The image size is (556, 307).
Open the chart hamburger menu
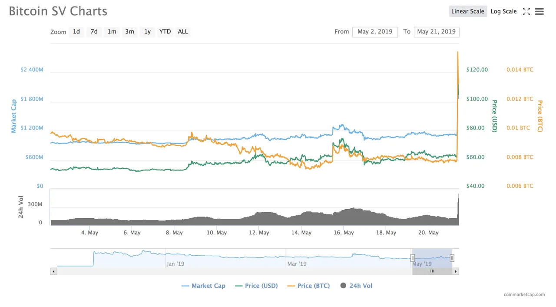tap(539, 12)
